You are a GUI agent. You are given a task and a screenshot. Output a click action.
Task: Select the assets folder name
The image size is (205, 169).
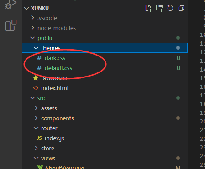tap(49, 108)
